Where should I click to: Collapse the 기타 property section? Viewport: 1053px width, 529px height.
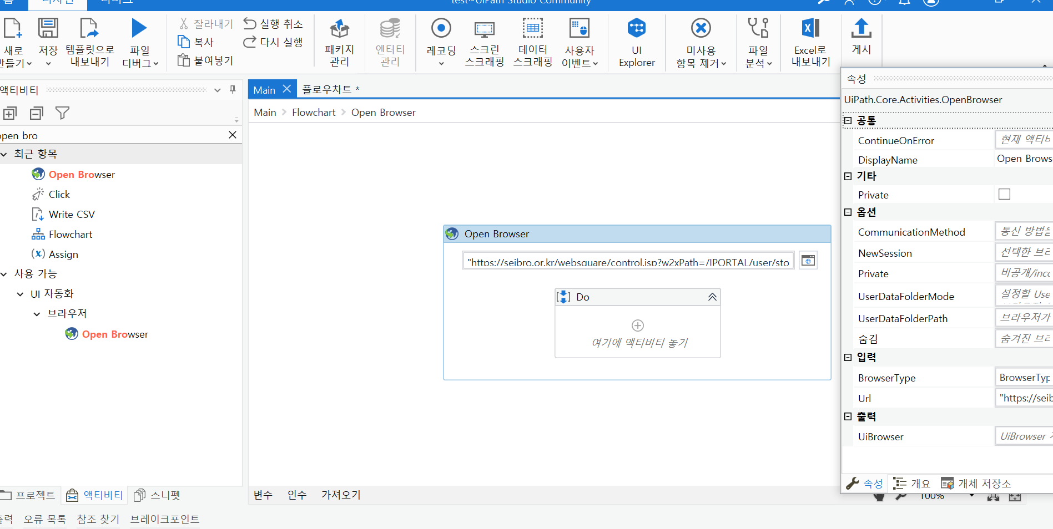(848, 176)
